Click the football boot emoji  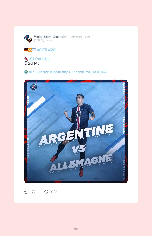pos(26,59)
